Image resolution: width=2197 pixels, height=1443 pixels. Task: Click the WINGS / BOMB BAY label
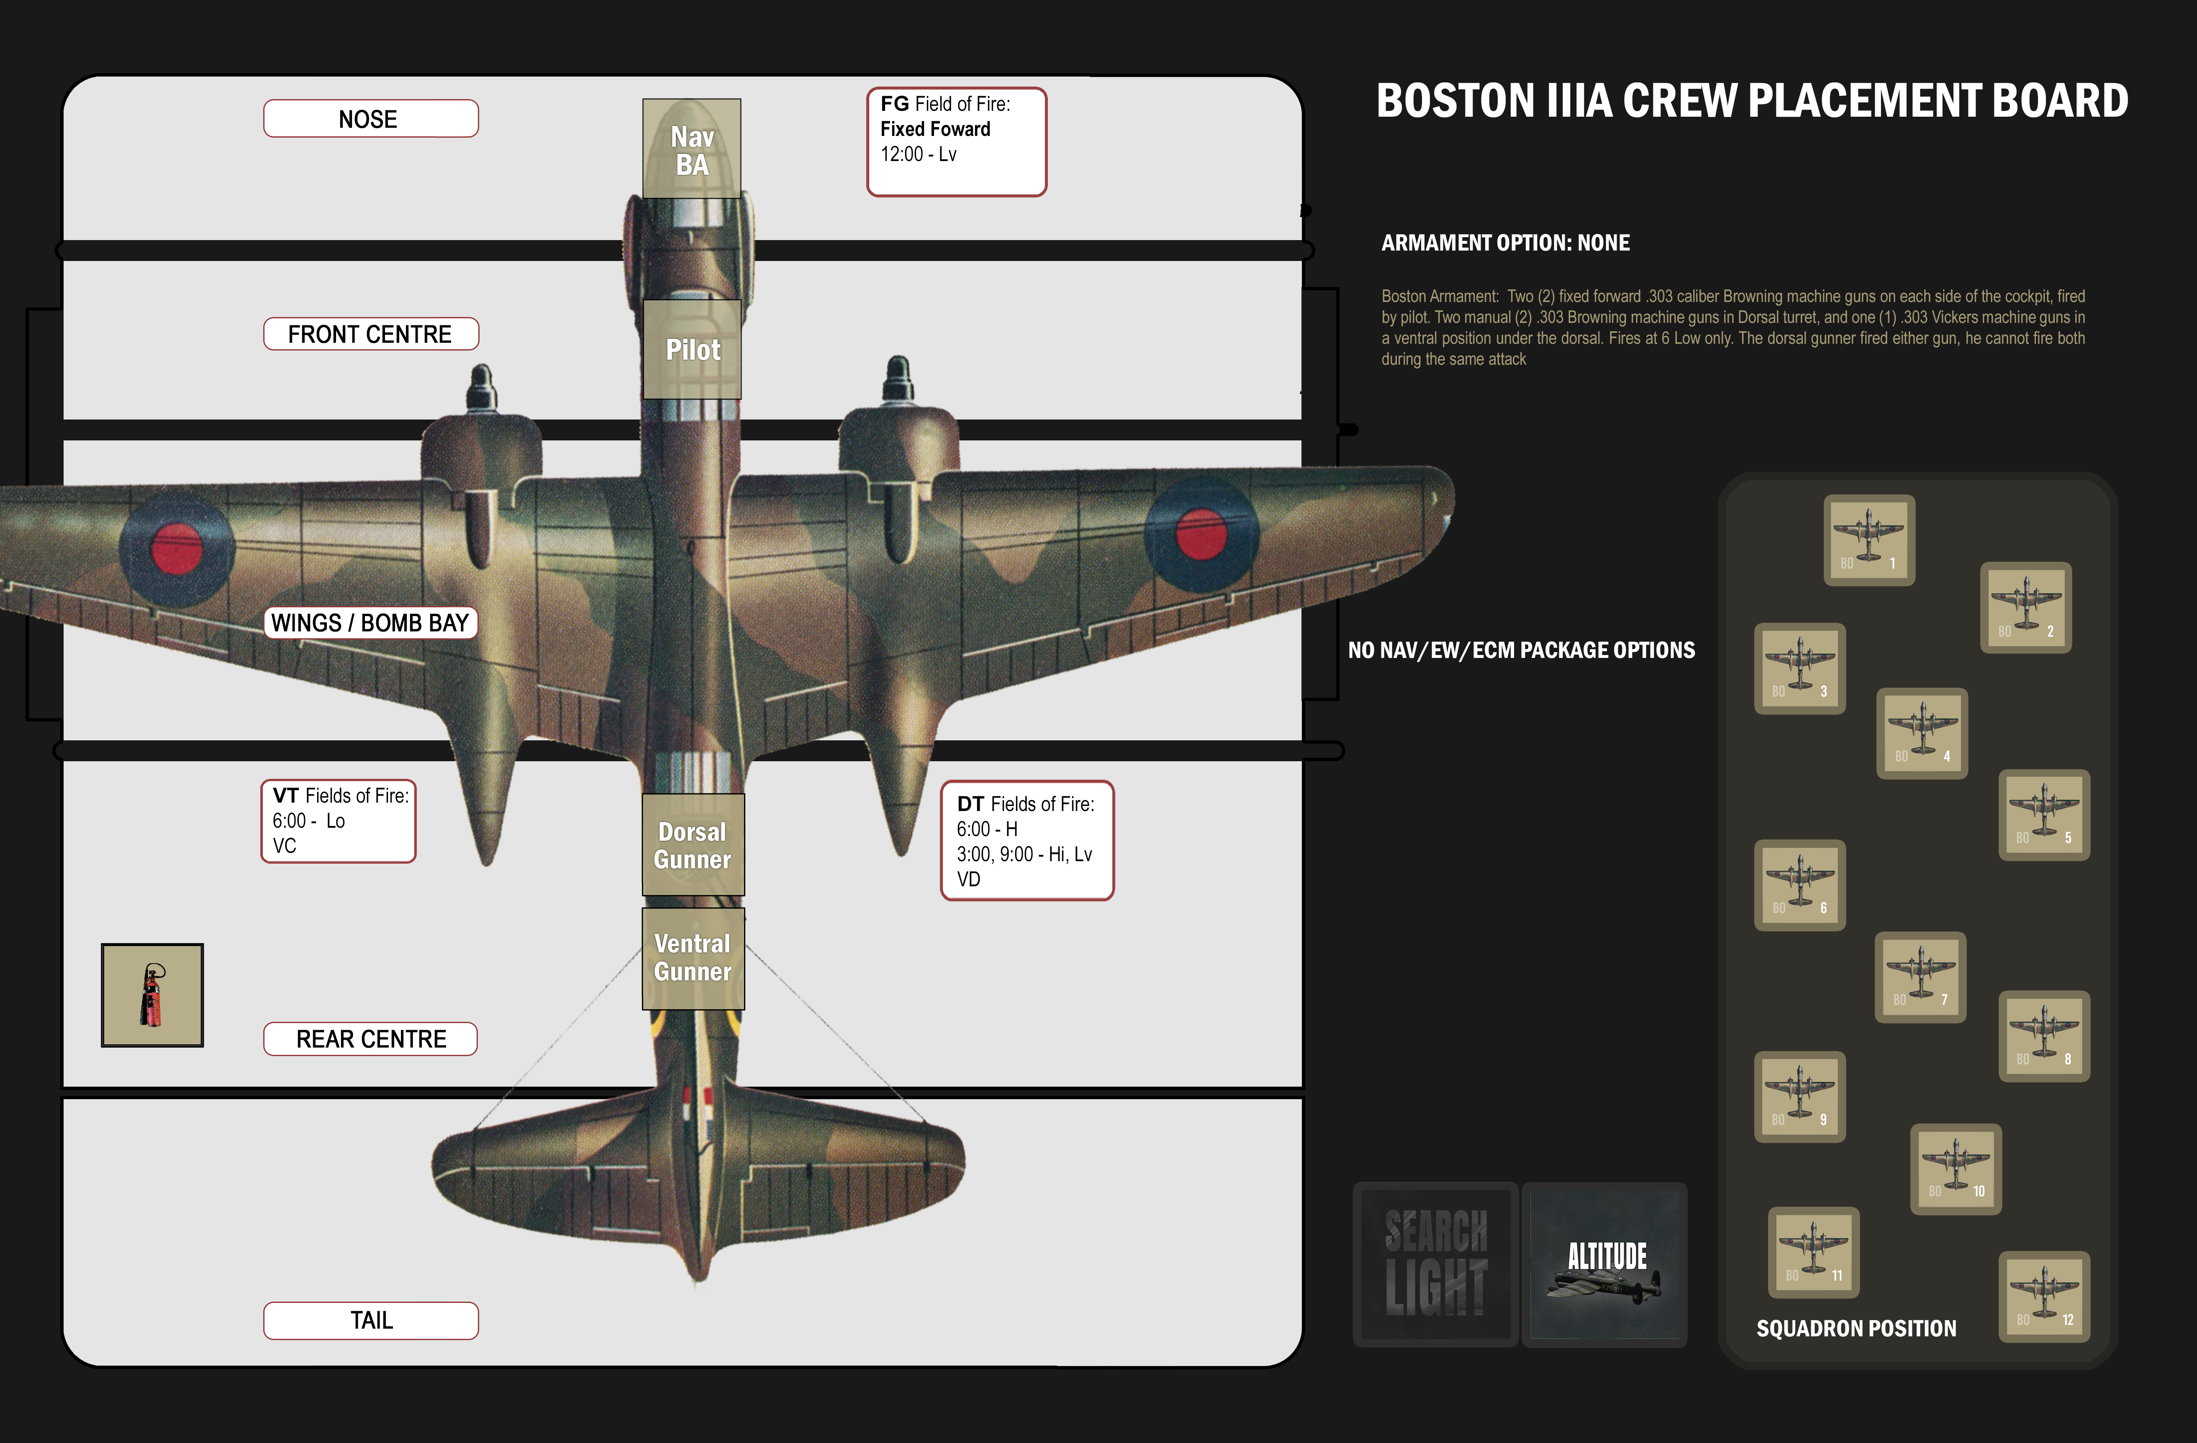[x=370, y=623]
